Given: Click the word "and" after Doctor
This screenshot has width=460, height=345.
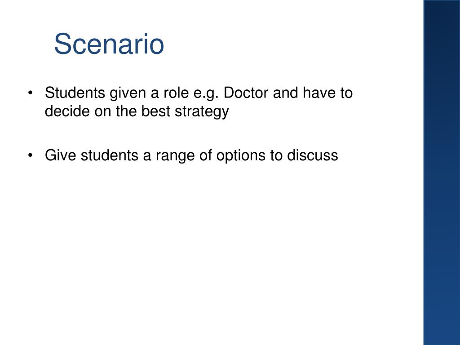Looking at the screenshot, I should [285, 93].
